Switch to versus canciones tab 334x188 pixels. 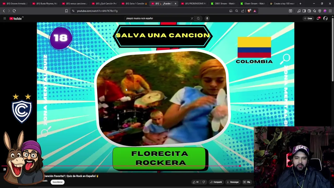(75, 4)
